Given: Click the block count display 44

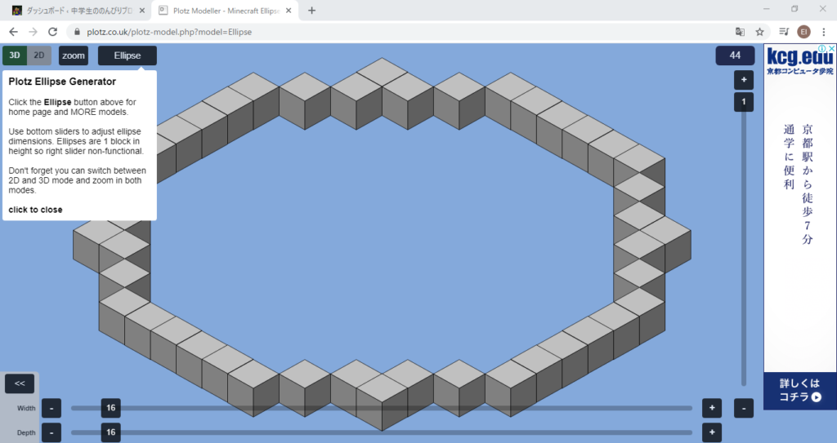Looking at the screenshot, I should pos(735,55).
